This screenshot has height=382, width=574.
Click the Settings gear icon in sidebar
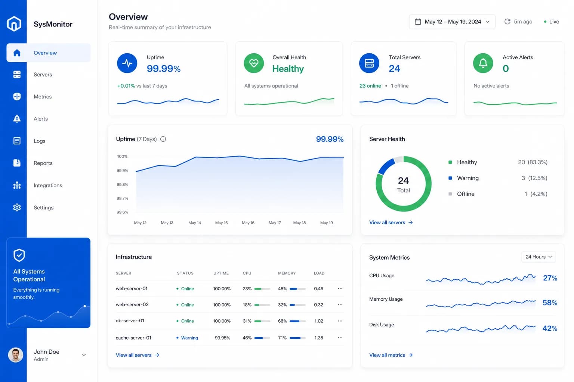tap(17, 207)
